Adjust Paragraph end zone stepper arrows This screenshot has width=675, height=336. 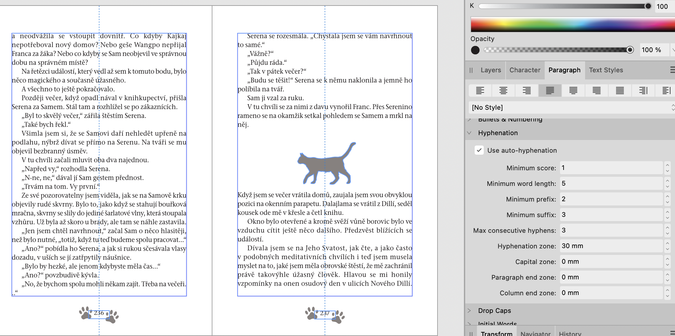click(667, 277)
